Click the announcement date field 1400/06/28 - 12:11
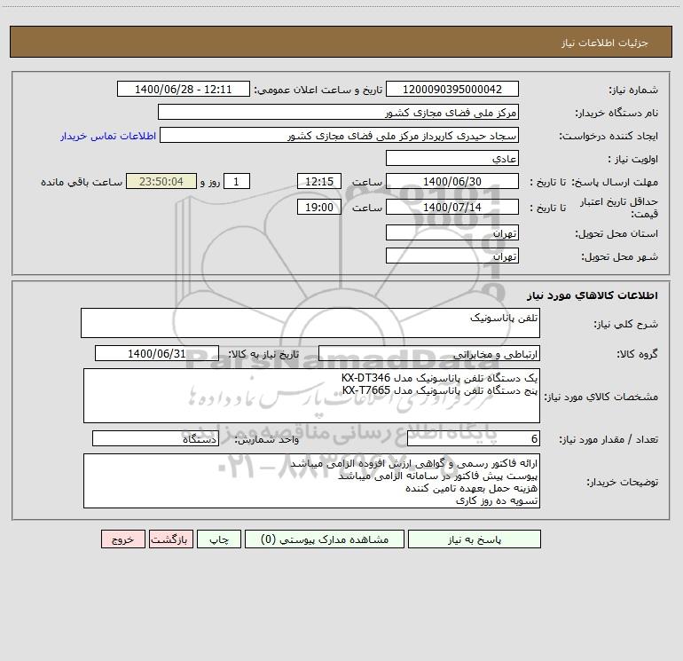The height and width of the screenshot is (661, 683). point(184,89)
